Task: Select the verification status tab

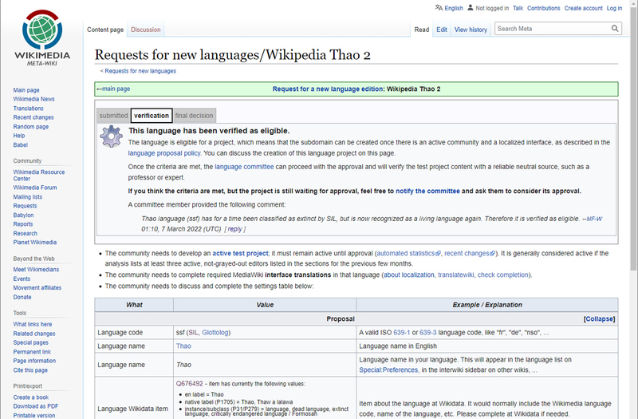Action: 152,116
